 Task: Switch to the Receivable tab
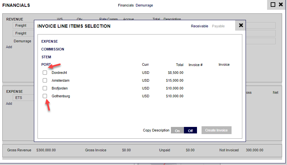click(199, 26)
